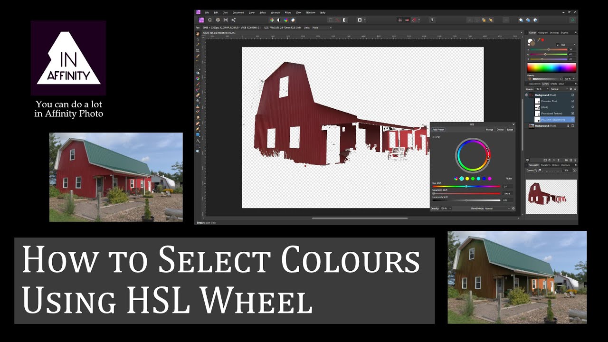This screenshot has width=608, height=342.
Task: Switch to Photo Persona icon
Action: pyautogui.click(x=201, y=20)
